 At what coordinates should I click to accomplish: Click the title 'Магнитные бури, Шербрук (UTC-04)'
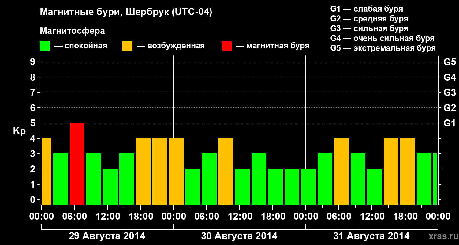[126, 13]
